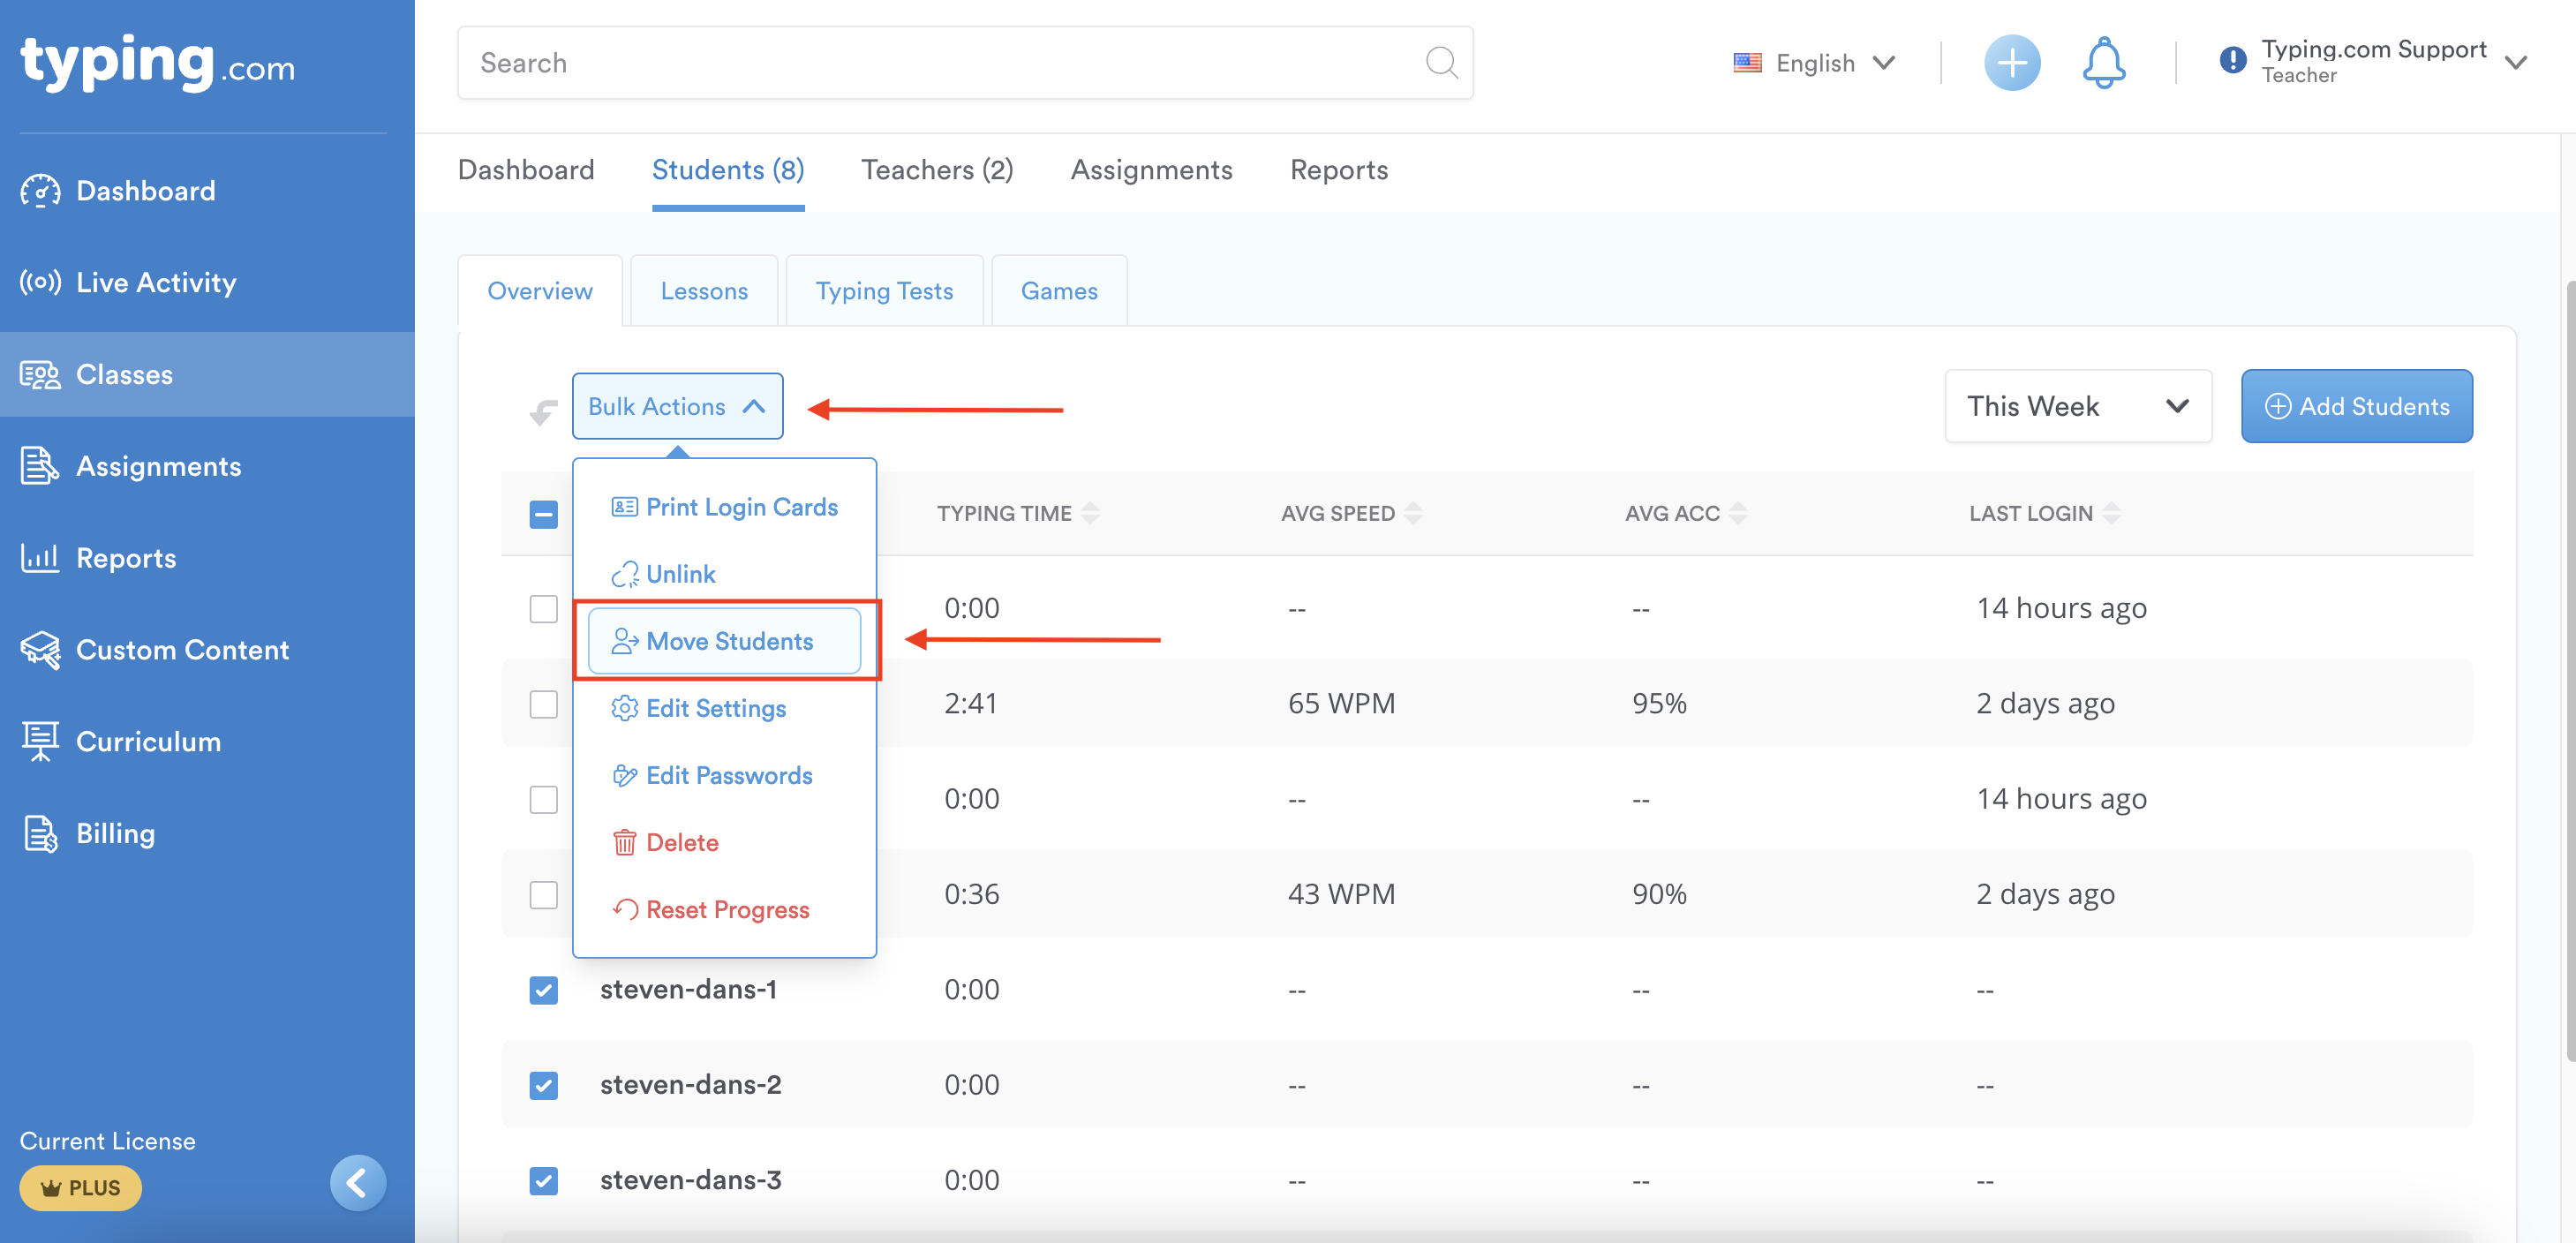Click inside the Search field

(940, 63)
